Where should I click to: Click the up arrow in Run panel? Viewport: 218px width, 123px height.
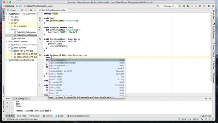pyautogui.click(x=12, y=103)
